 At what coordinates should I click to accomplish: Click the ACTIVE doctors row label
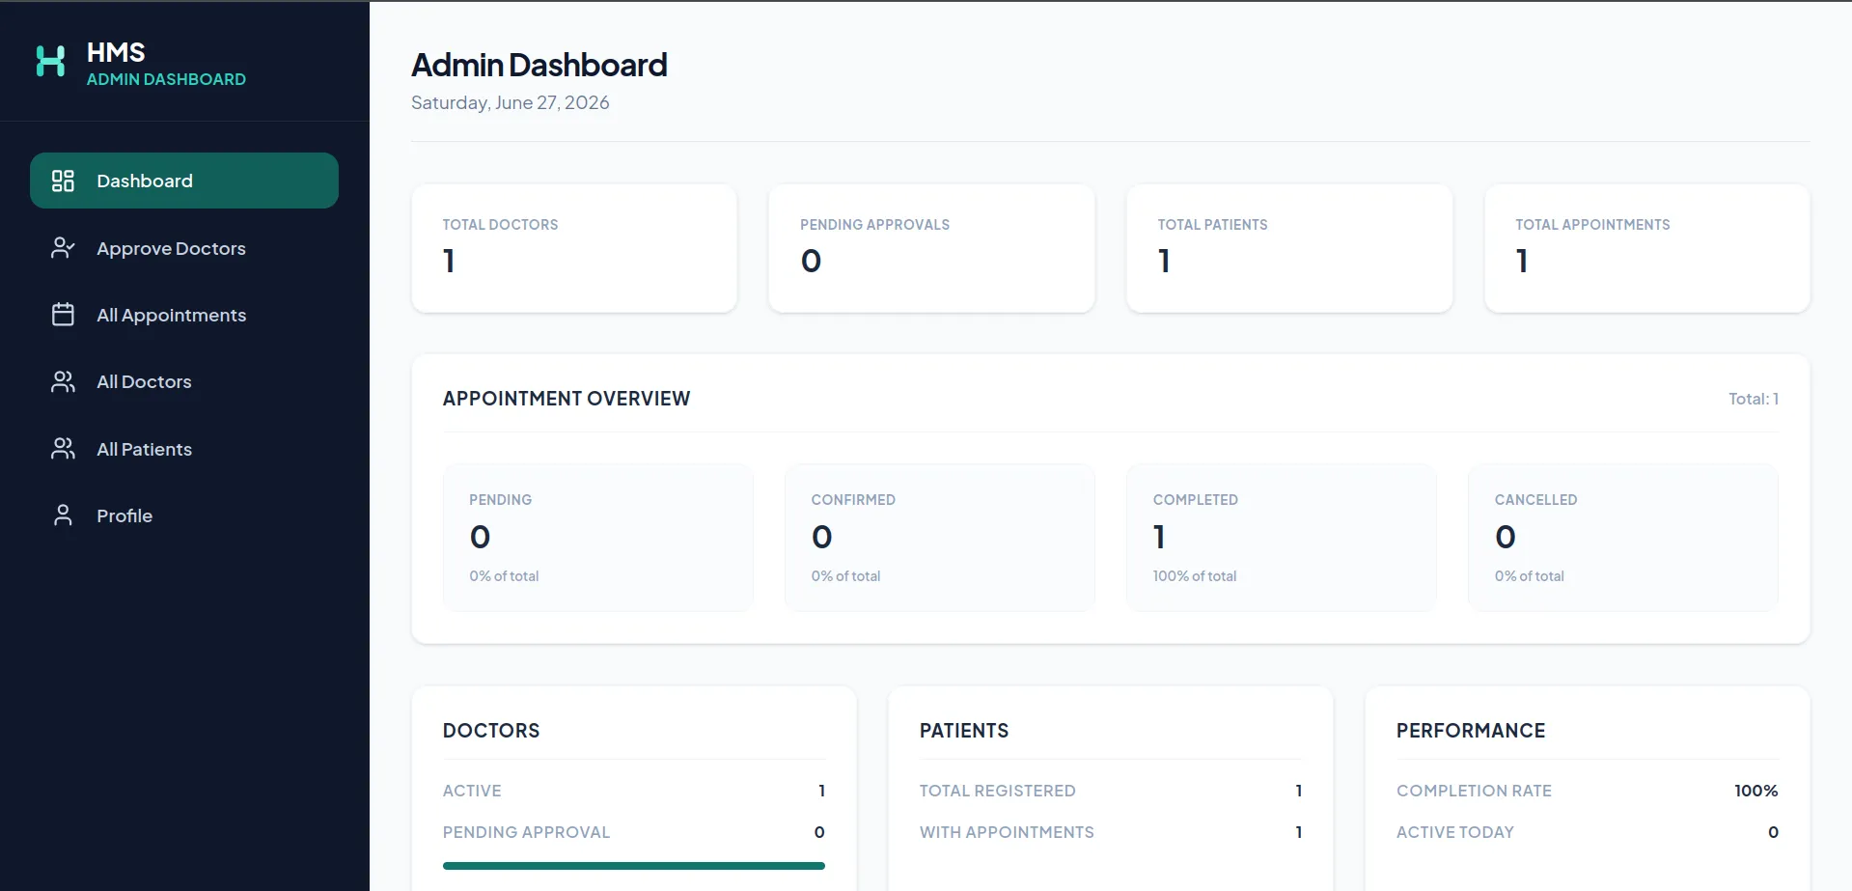pyautogui.click(x=472, y=791)
